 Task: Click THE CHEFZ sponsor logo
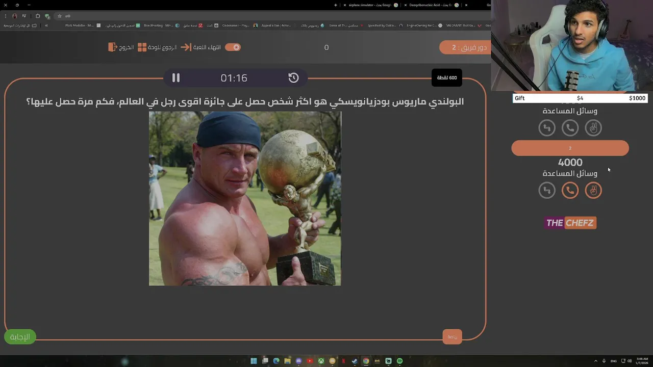tap(570, 223)
